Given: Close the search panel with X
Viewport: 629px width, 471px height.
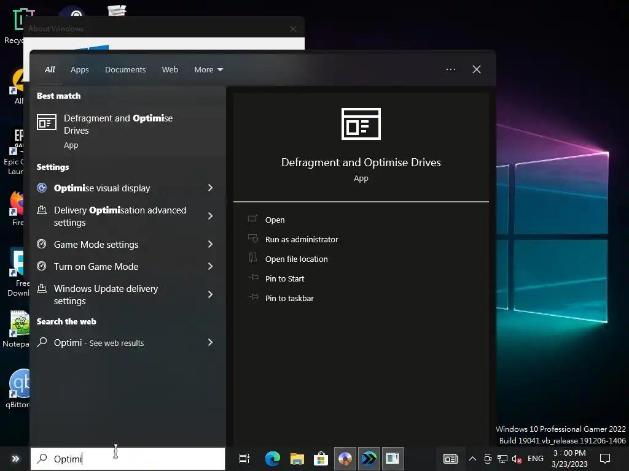Looking at the screenshot, I should [477, 69].
